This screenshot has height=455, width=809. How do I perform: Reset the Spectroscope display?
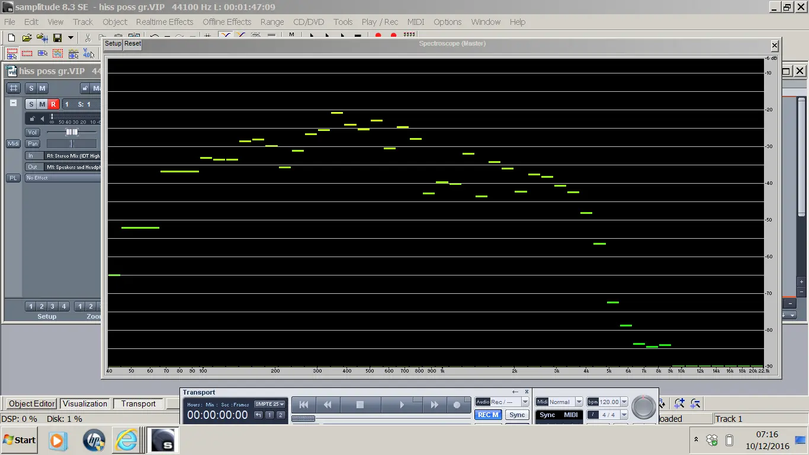(x=133, y=43)
